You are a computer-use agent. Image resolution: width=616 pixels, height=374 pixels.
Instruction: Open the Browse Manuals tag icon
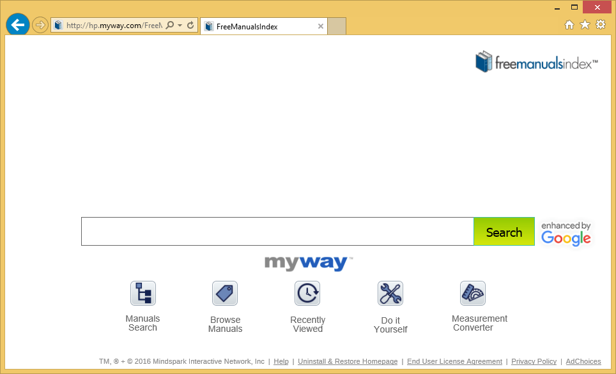pyautogui.click(x=225, y=293)
